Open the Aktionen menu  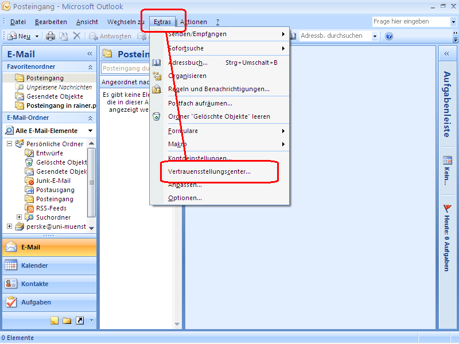(x=194, y=22)
